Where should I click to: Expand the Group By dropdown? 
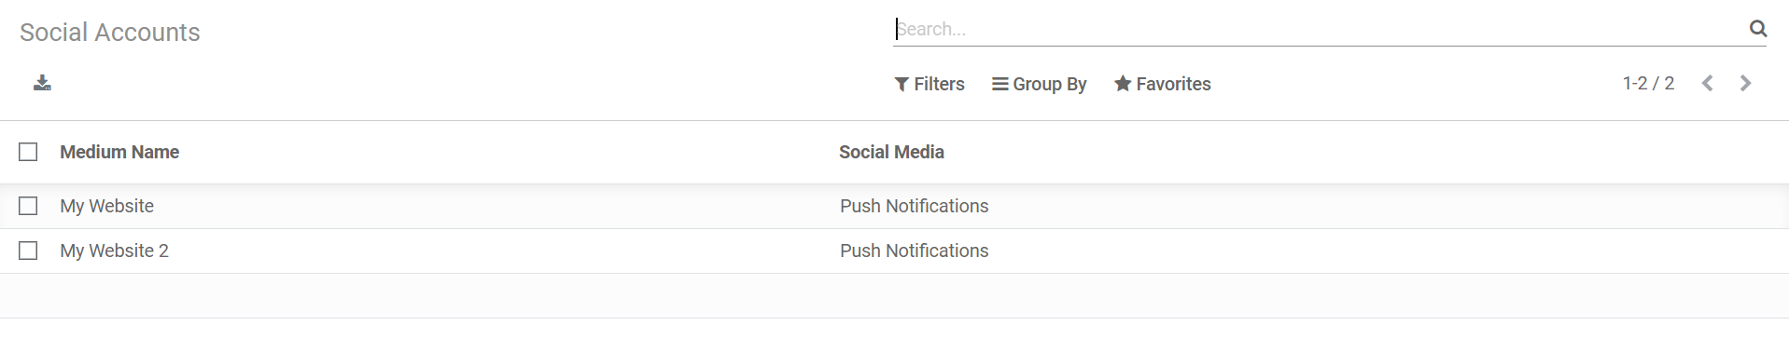(1040, 84)
